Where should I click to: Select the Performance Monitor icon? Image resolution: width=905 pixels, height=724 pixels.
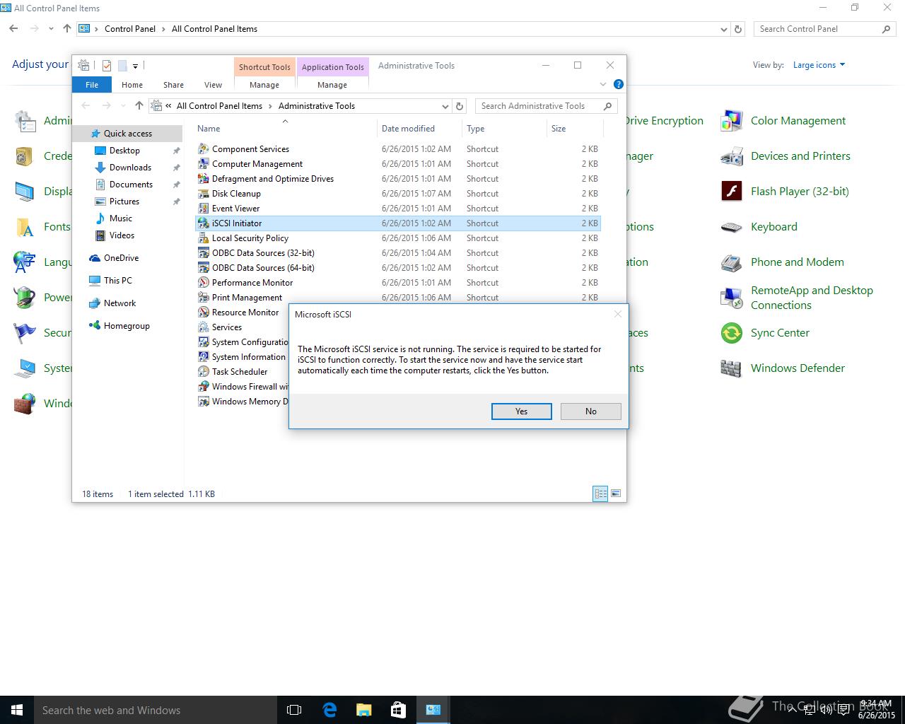pyautogui.click(x=204, y=283)
